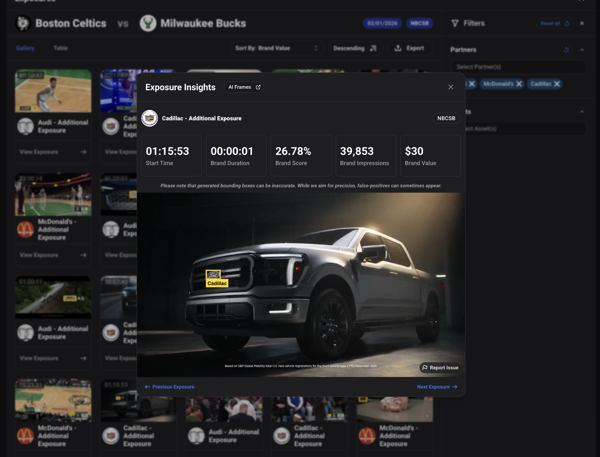
Task: Select the Start Time value 01:15:53
Action: point(167,151)
